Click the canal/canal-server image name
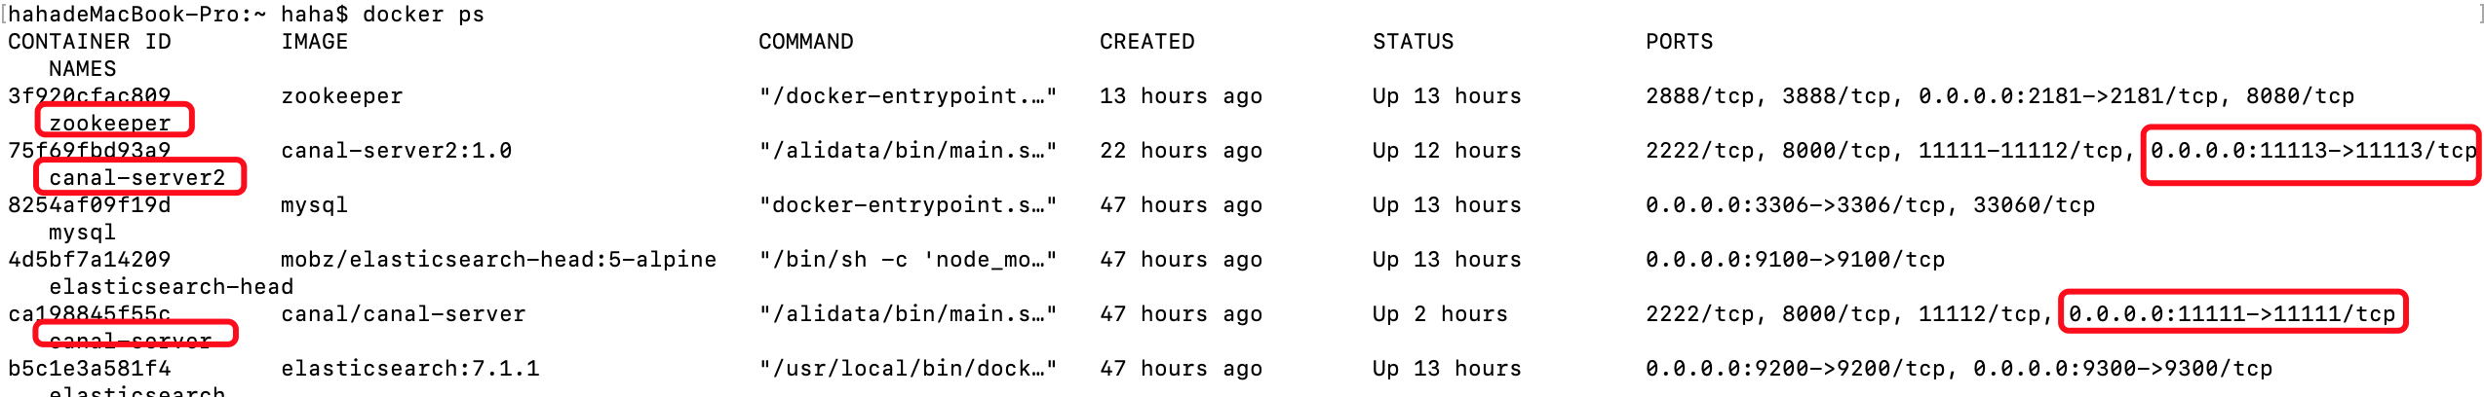The image size is (2484, 397). [x=403, y=314]
